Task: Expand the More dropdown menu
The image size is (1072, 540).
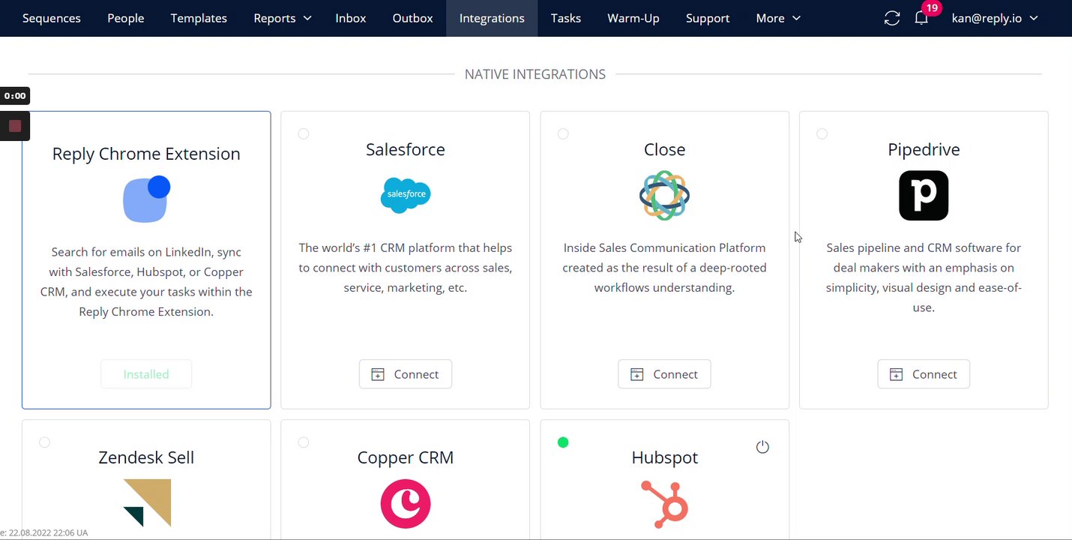Action: pos(778,18)
